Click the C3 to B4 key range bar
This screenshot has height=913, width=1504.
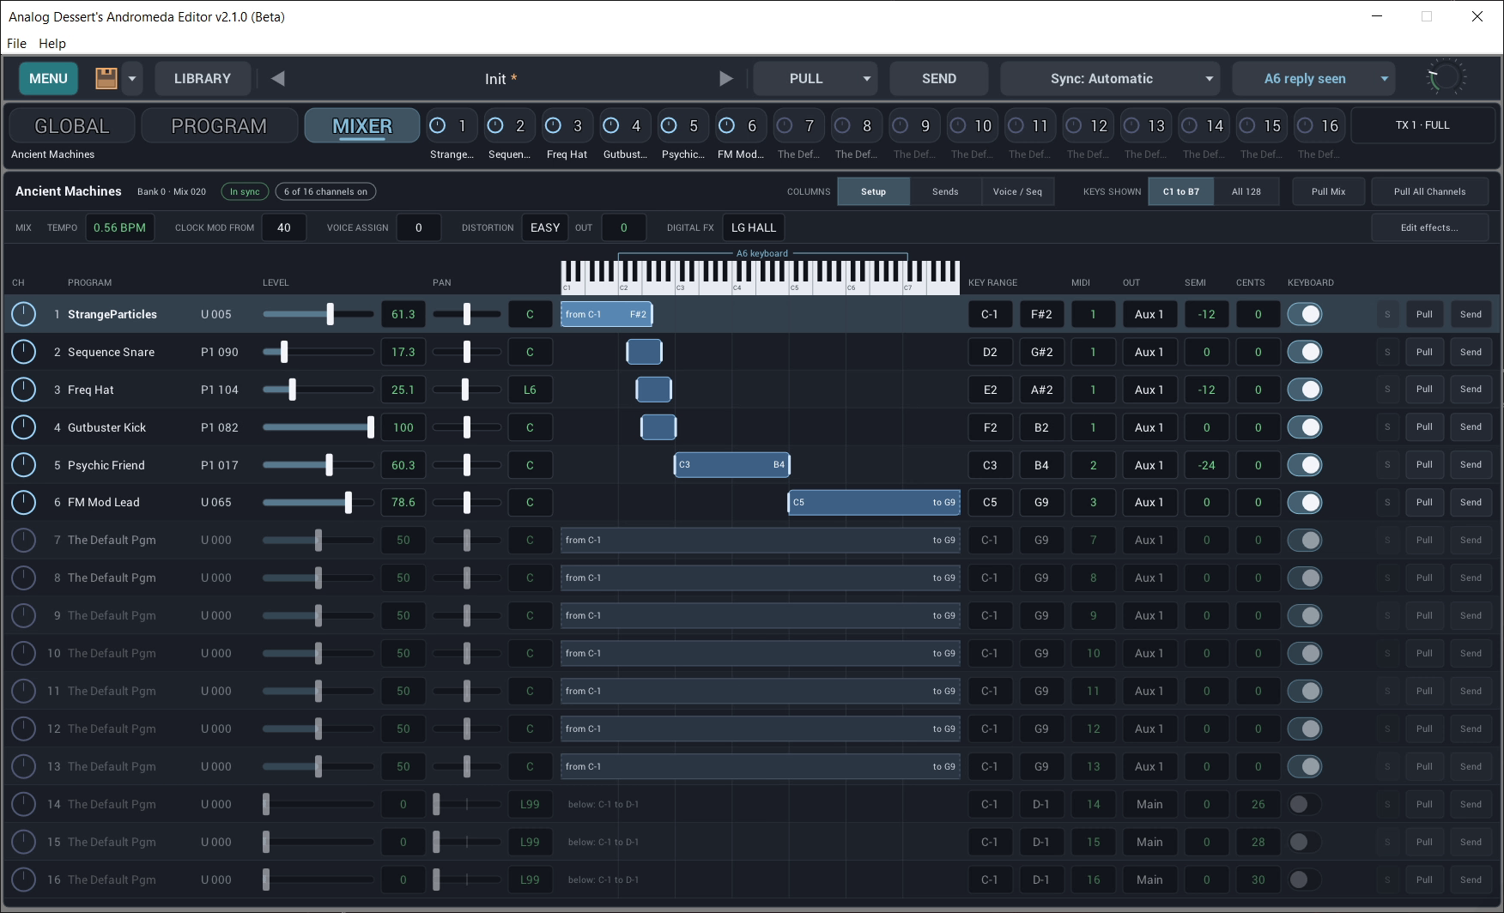(x=731, y=464)
